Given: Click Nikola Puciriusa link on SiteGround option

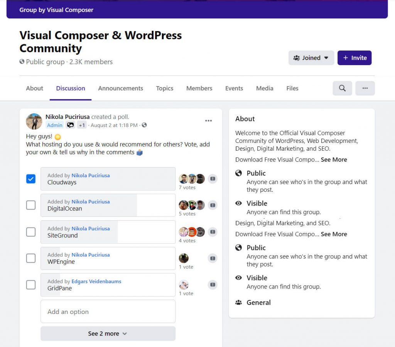Looking at the screenshot, I should (x=91, y=228).
